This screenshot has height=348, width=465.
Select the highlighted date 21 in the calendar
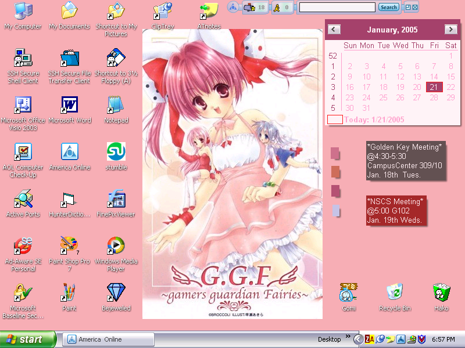pos(434,87)
